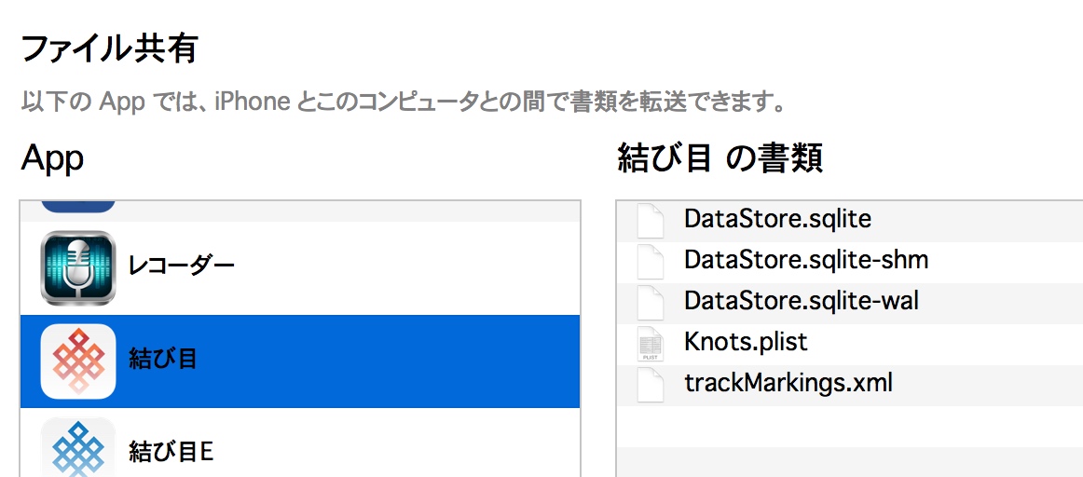Click the red 結び目 knot app icon
This screenshot has height=477, width=1083.
(78, 361)
